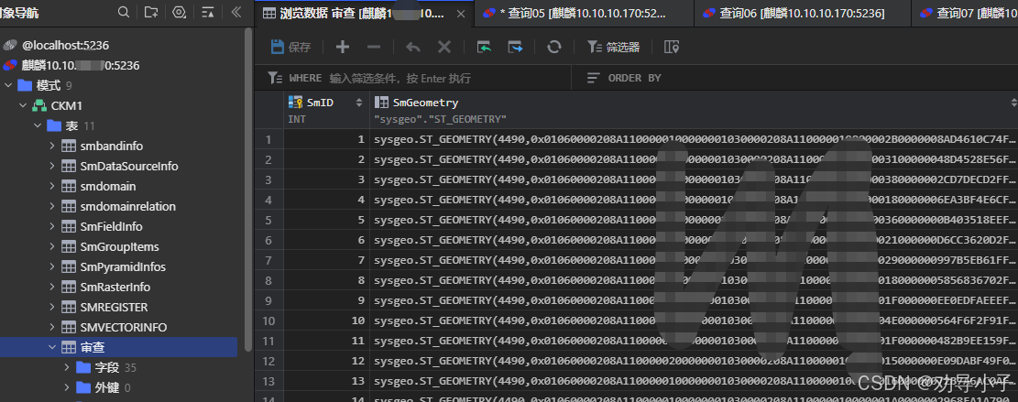Collapse the 审查 table node
Viewport: 1018px width, 402px height.
coord(52,347)
